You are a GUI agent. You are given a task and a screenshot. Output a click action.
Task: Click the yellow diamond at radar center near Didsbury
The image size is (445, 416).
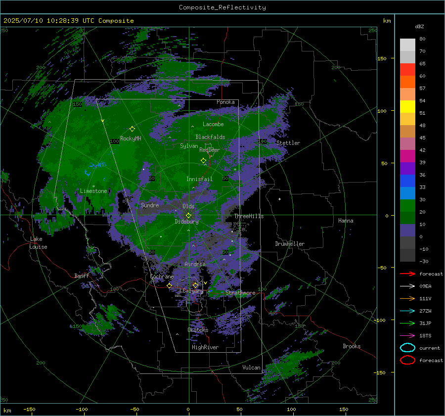click(188, 216)
